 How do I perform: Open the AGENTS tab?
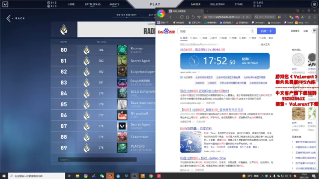(114, 4)
